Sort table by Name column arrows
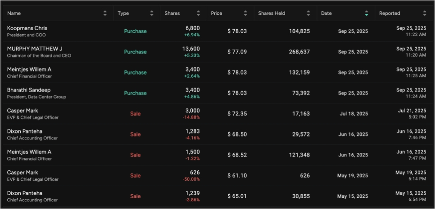The image size is (435, 209). click(105, 13)
